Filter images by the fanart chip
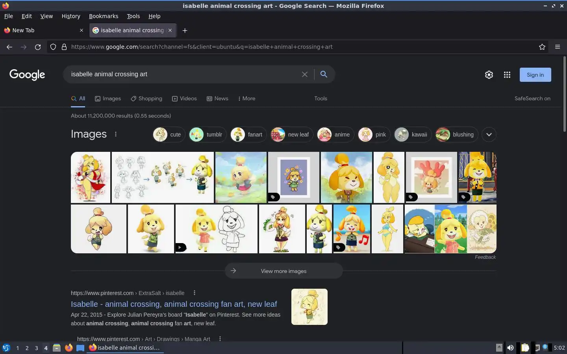Screen dimensions: 567x354 coord(248,135)
